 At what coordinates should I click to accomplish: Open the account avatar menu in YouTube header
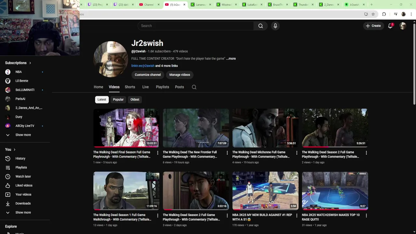tap(403, 26)
